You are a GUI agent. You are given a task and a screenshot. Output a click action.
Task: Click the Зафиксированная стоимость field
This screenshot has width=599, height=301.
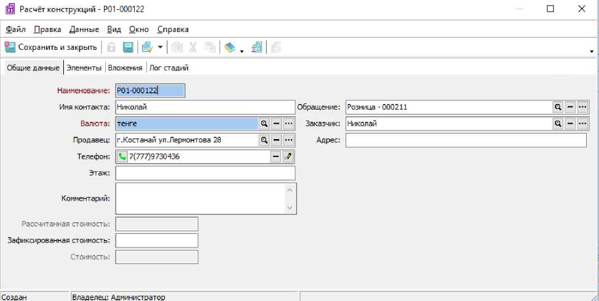coord(157,240)
